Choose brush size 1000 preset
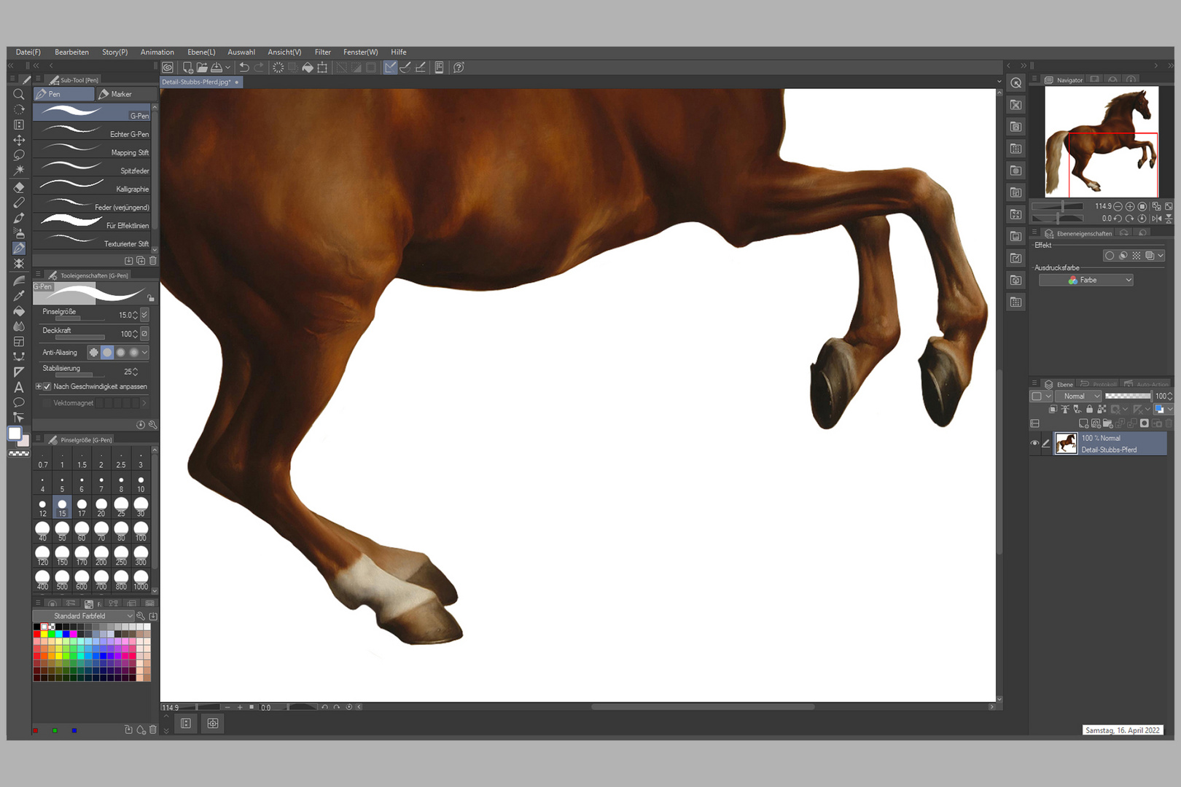Screen dimensions: 1181x787 click(x=141, y=580)
